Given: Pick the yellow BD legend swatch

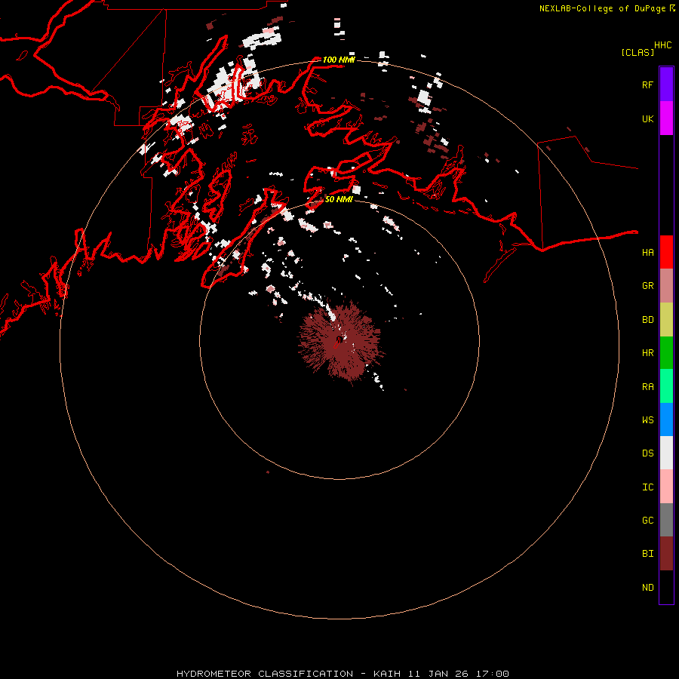Looking at the screenshot, I should pos(666,320).
